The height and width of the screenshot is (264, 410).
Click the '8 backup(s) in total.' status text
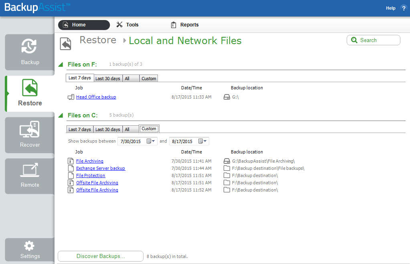(x=167, y=256)
